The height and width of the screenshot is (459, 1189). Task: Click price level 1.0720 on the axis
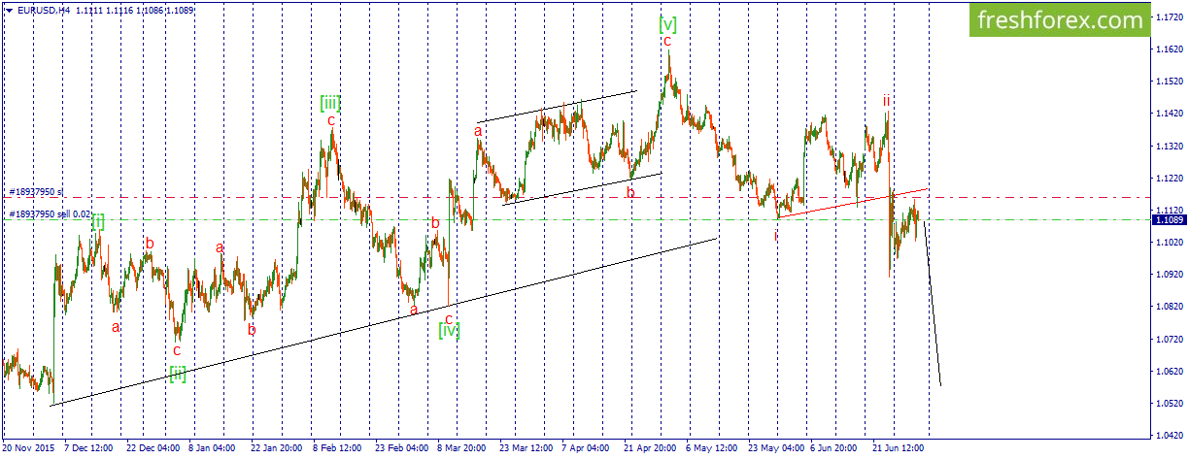click(x=1171, y=339)
